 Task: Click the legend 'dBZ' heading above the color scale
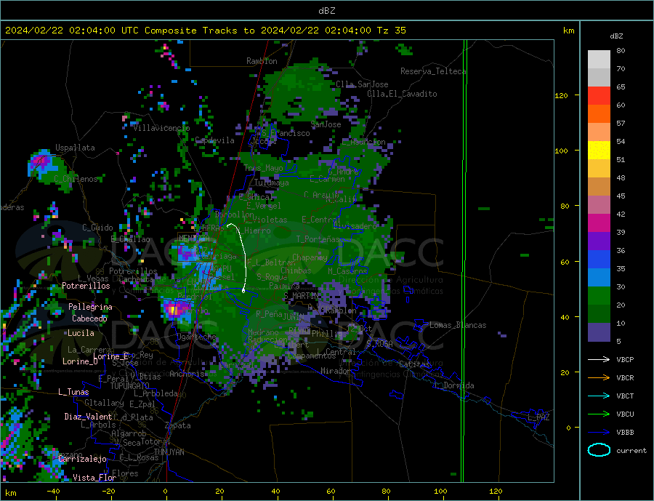pyautogui.click(x=616, y=36)
